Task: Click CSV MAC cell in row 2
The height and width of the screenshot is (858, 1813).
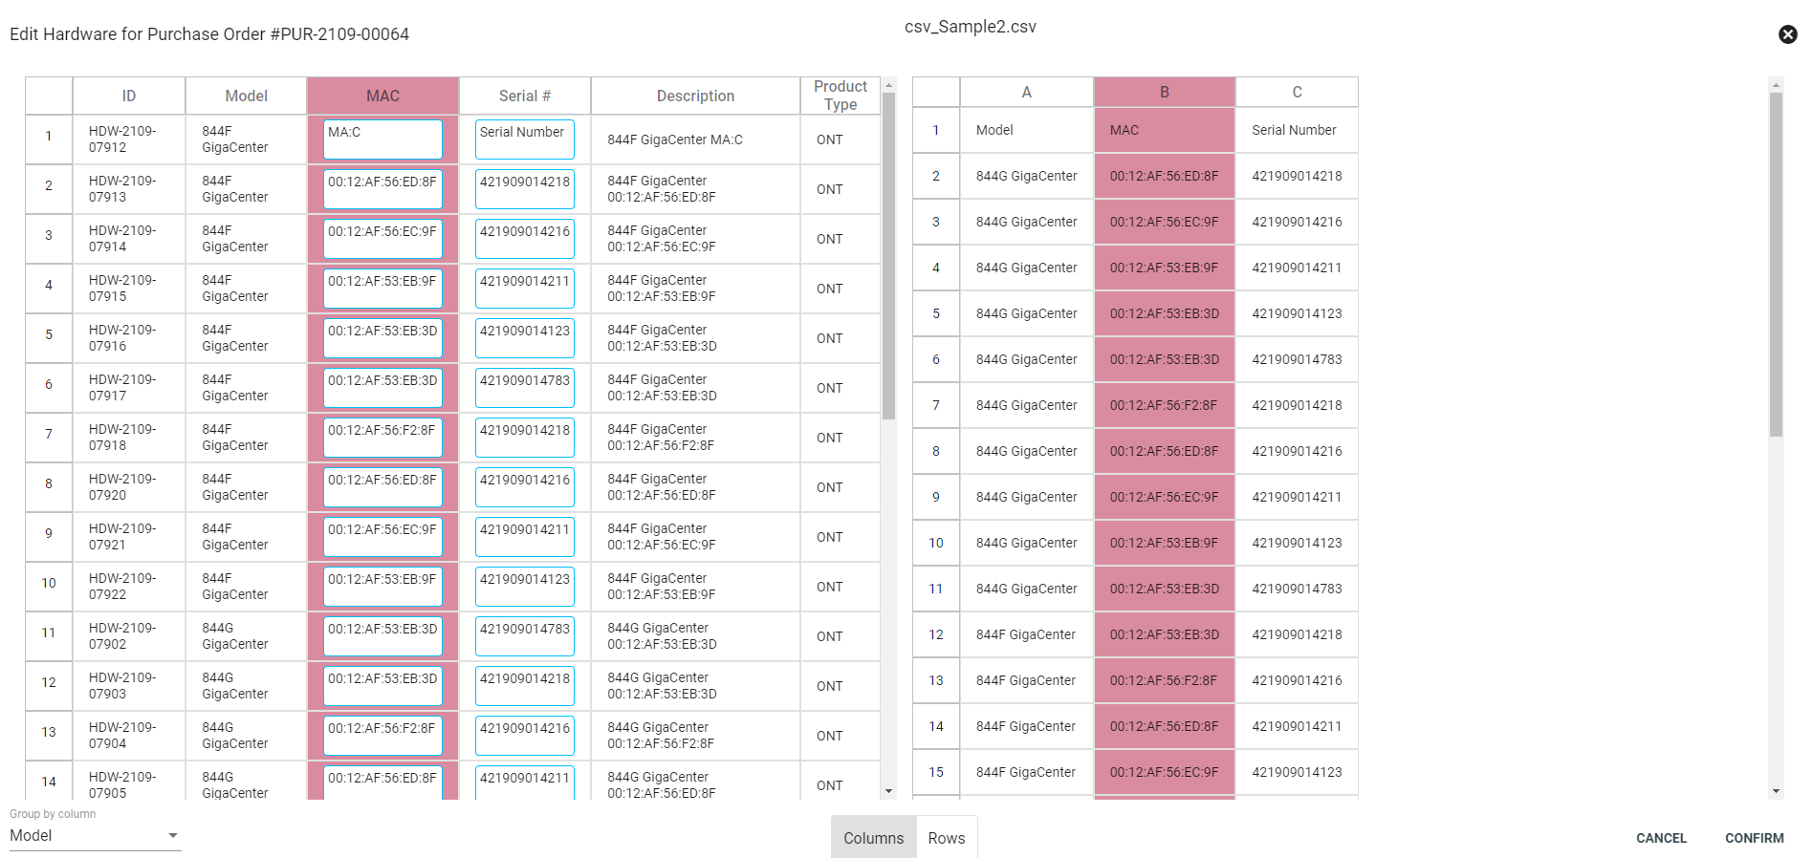Action: pos(1164,176)
